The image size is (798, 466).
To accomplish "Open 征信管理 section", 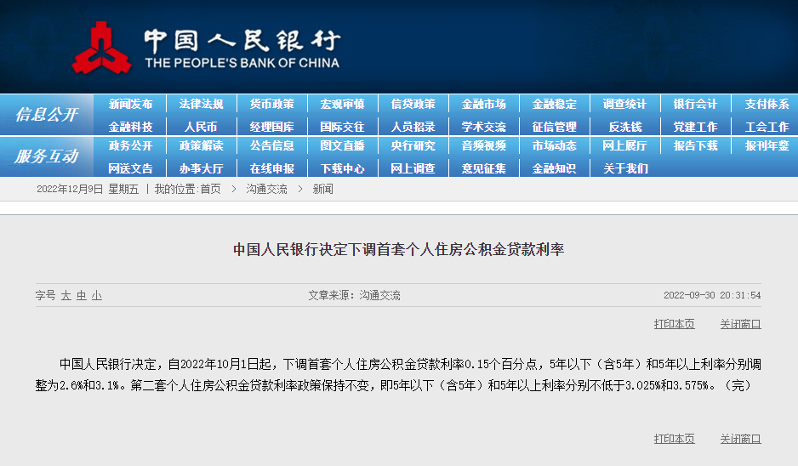I will 554,127.
